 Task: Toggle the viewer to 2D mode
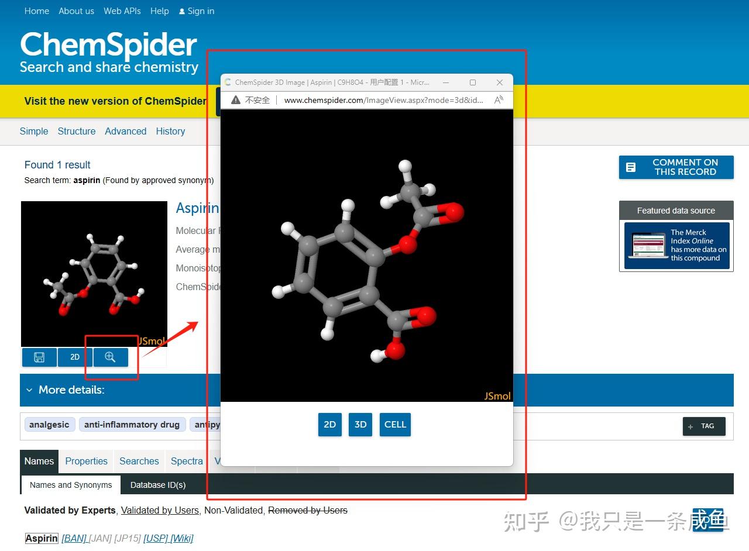[329, 425]
